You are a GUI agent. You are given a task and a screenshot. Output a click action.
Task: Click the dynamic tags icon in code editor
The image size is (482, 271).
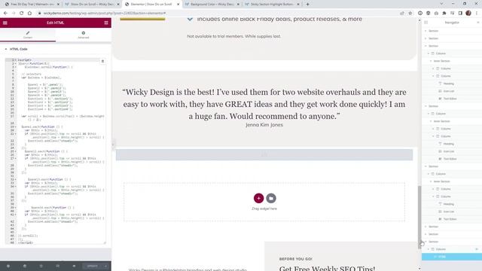[102, 61]
